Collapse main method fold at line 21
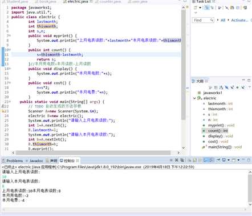 [10, 102]
